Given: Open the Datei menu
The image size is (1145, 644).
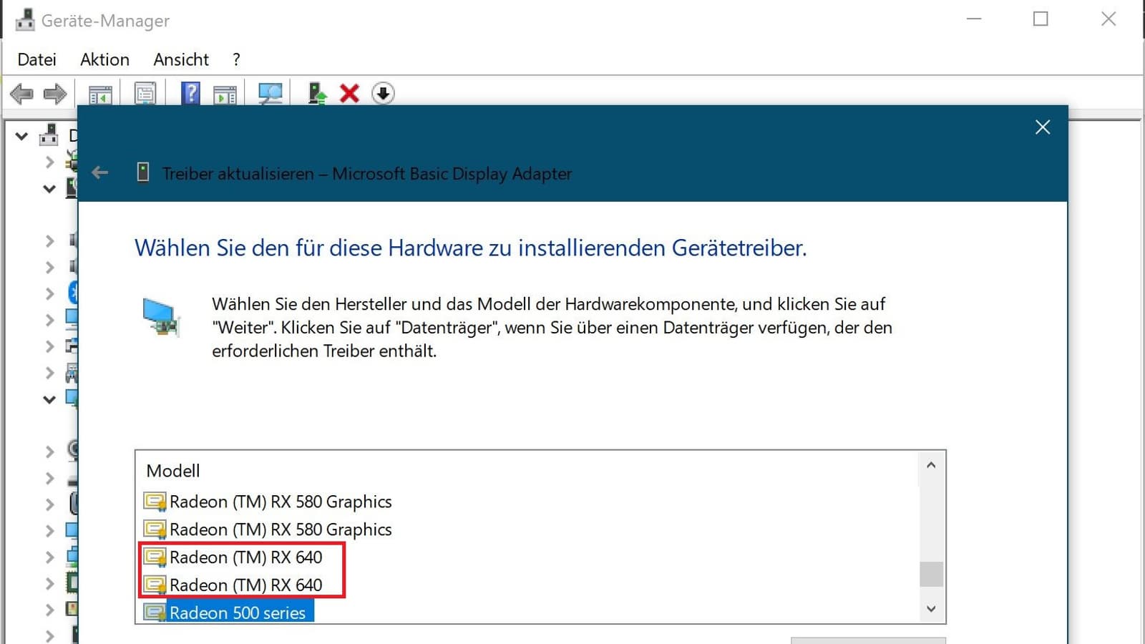Looking at the screenshot, I should point(36,59).
